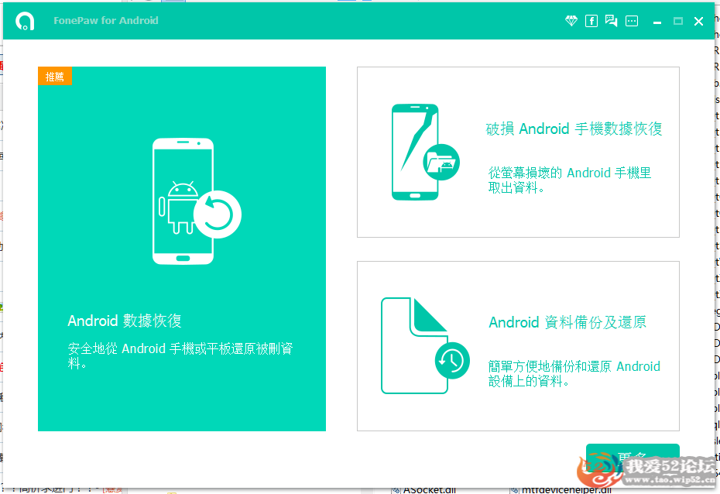Click the 破損 Android 手機數據恢復 heading
This screenshot has width=720, height=494.
point(574,129)
